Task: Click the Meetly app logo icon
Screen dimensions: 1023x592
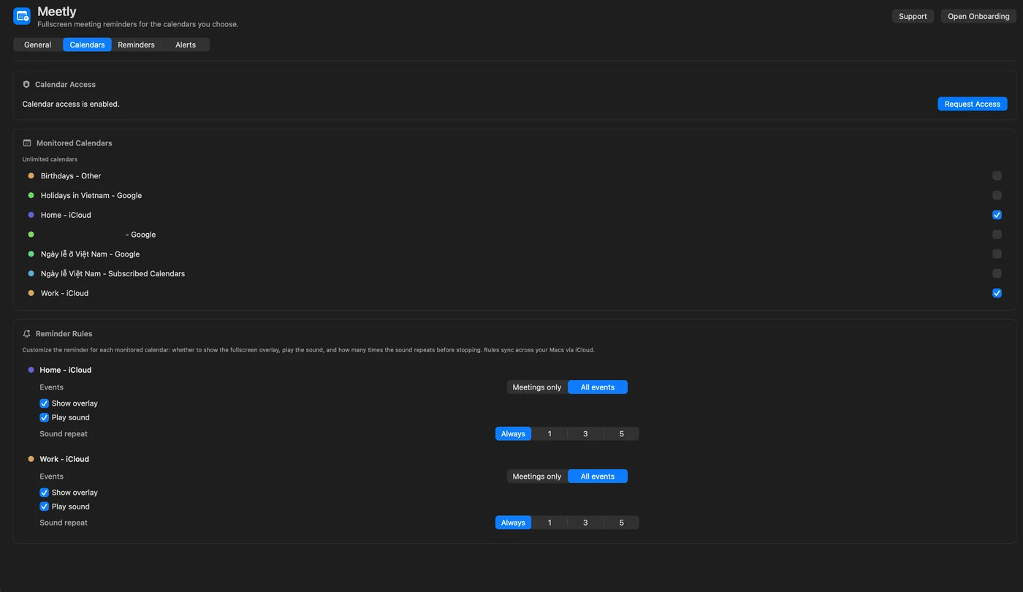Action: click(22, 16)
